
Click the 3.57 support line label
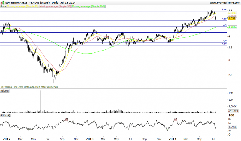224,44
